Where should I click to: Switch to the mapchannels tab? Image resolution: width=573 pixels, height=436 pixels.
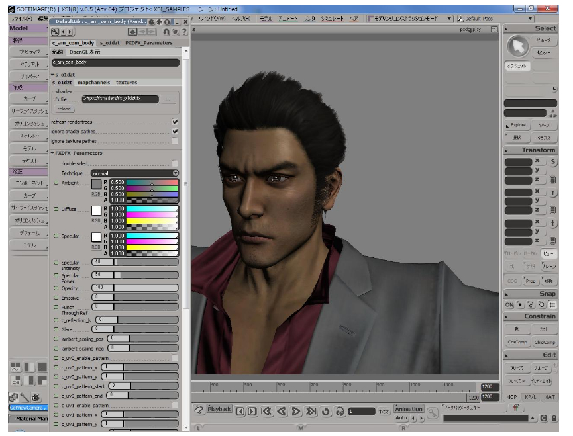pos(93,83)
